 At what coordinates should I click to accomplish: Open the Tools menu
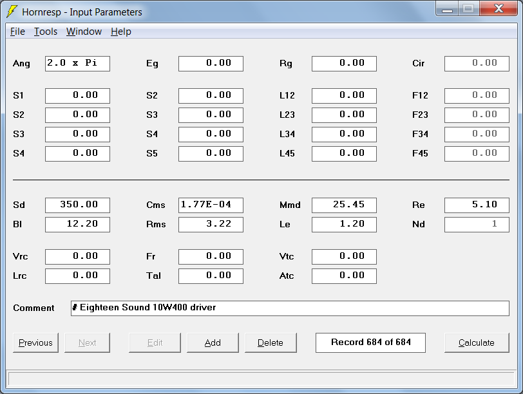pos(46,32)
